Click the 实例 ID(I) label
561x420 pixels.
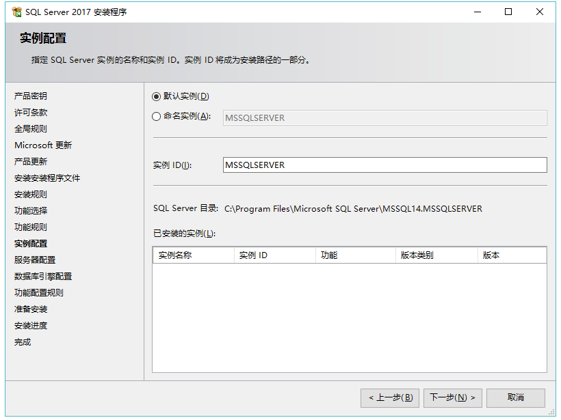point(172,165)
